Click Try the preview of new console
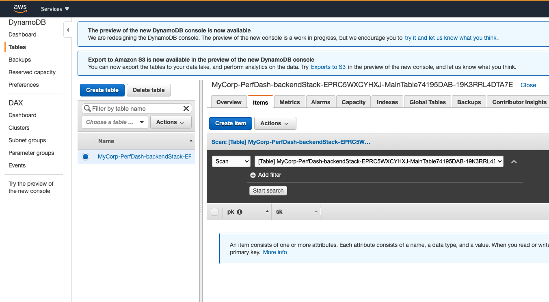The height and width of the screenshot is (302, 549). [x=31, y=187]
